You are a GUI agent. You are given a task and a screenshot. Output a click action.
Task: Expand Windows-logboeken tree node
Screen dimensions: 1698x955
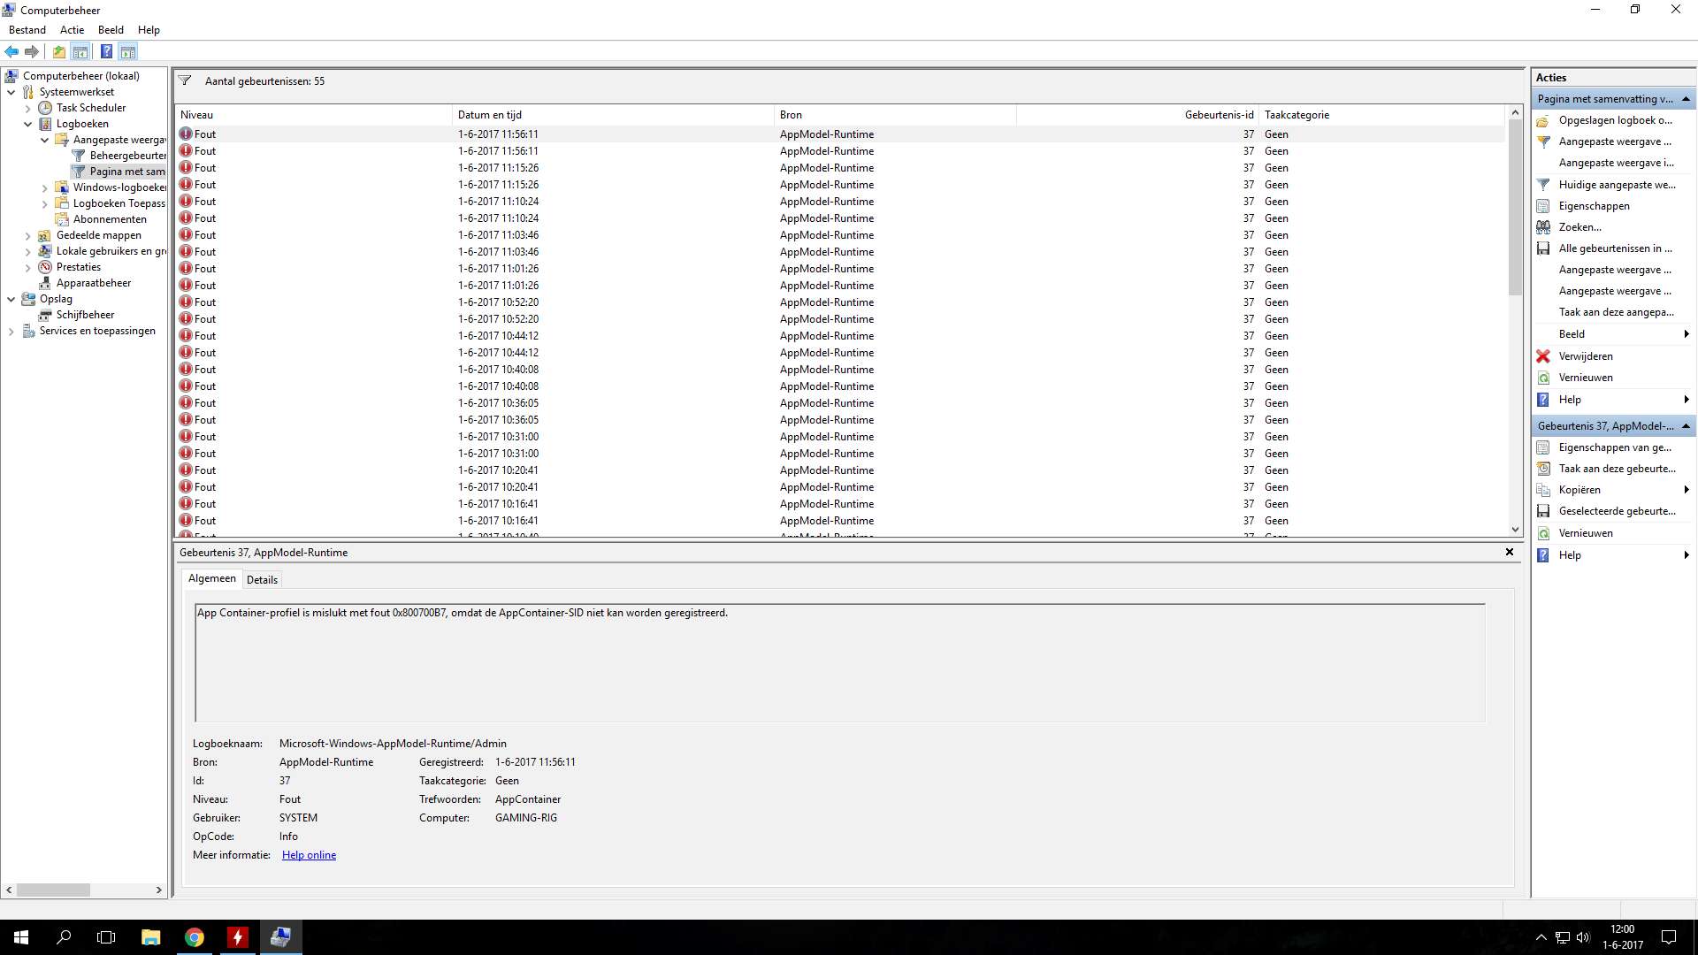(45, 187)
